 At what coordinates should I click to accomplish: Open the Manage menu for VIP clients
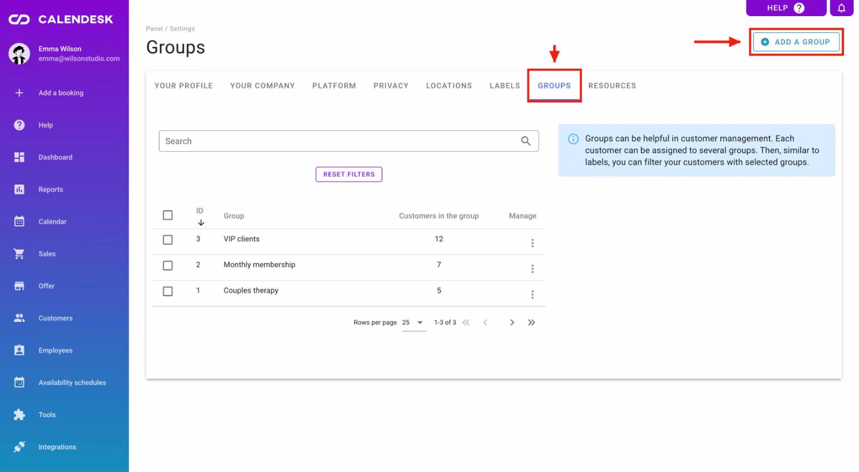click(532, 243)
